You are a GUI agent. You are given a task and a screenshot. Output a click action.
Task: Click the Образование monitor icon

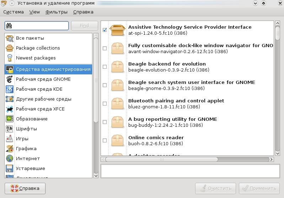[10, 119]
